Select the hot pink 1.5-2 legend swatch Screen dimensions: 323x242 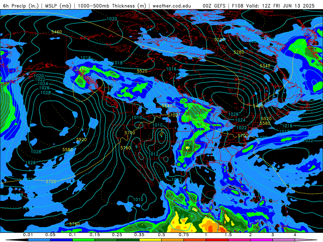(239, 240)
